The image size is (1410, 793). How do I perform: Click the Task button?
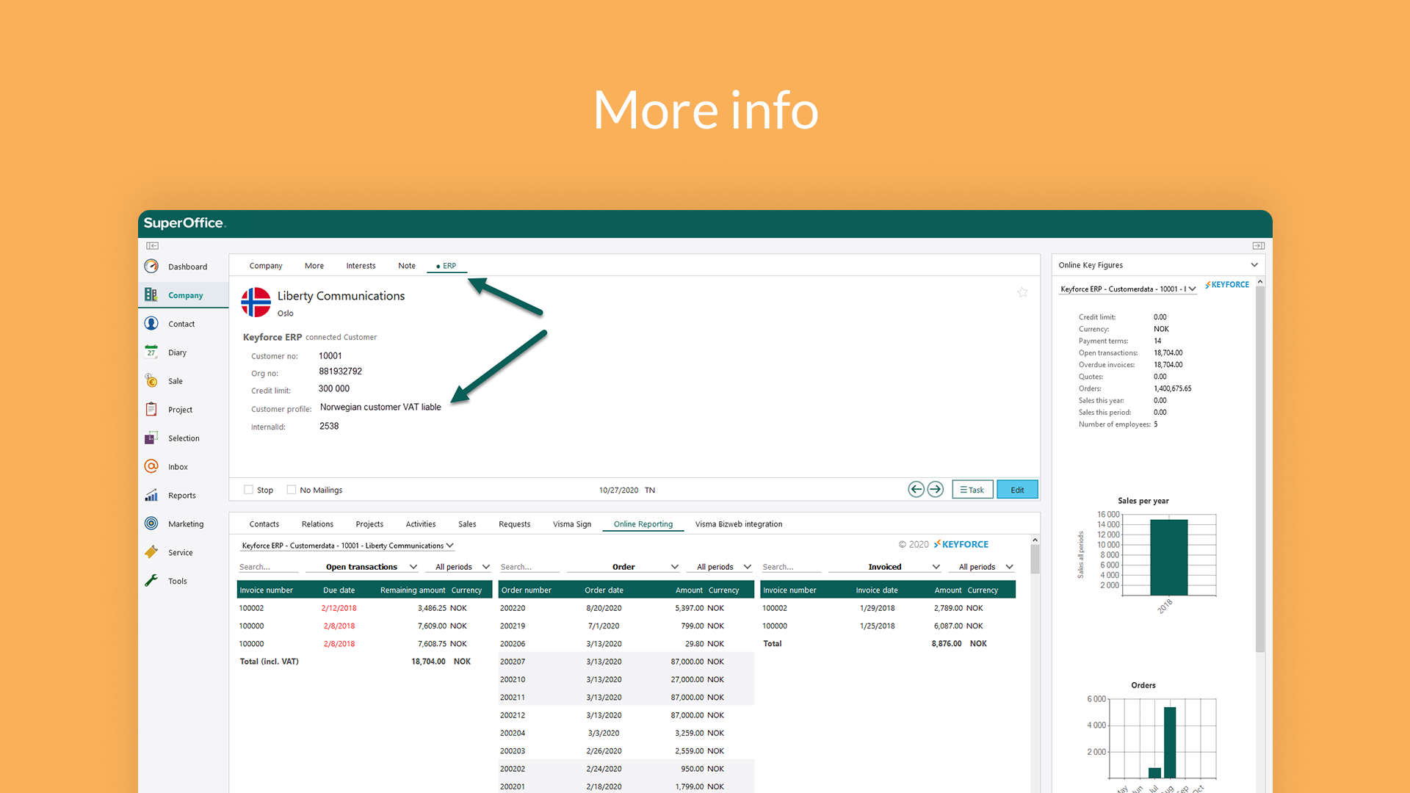(x=972, y=490)
